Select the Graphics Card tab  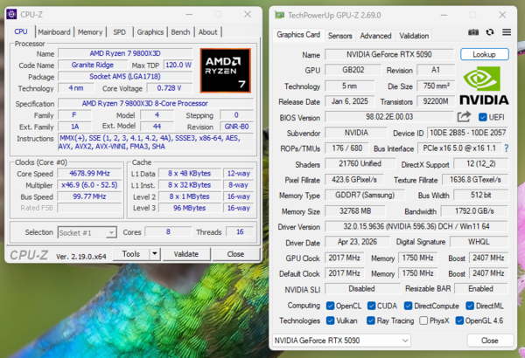(x=298, y=35)
